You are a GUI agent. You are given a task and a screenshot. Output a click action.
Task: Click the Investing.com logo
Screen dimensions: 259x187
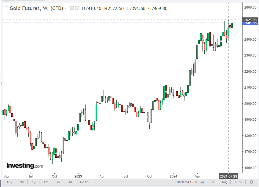click(x=25, y=166)
